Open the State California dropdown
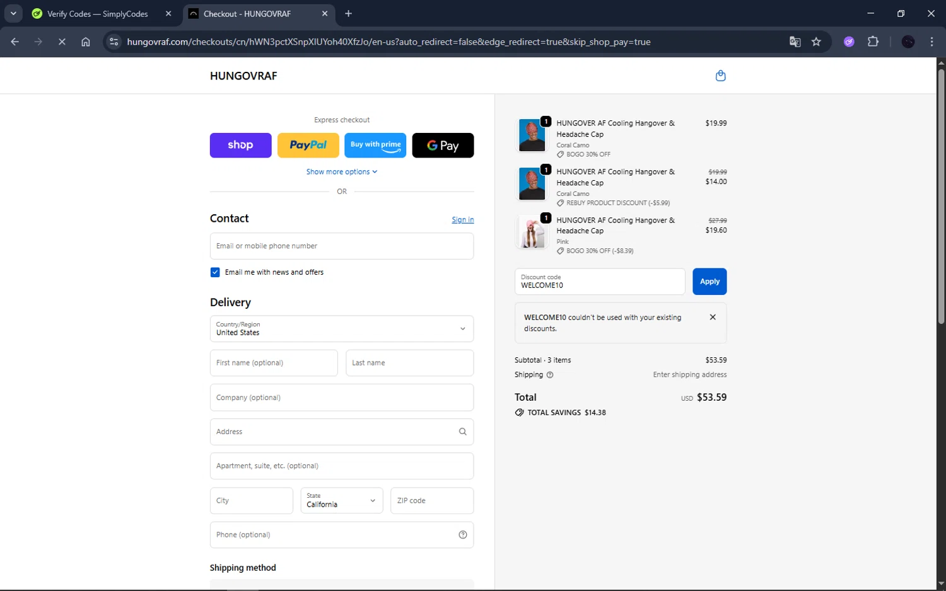 pyautogui.click(x=342, y=500)
